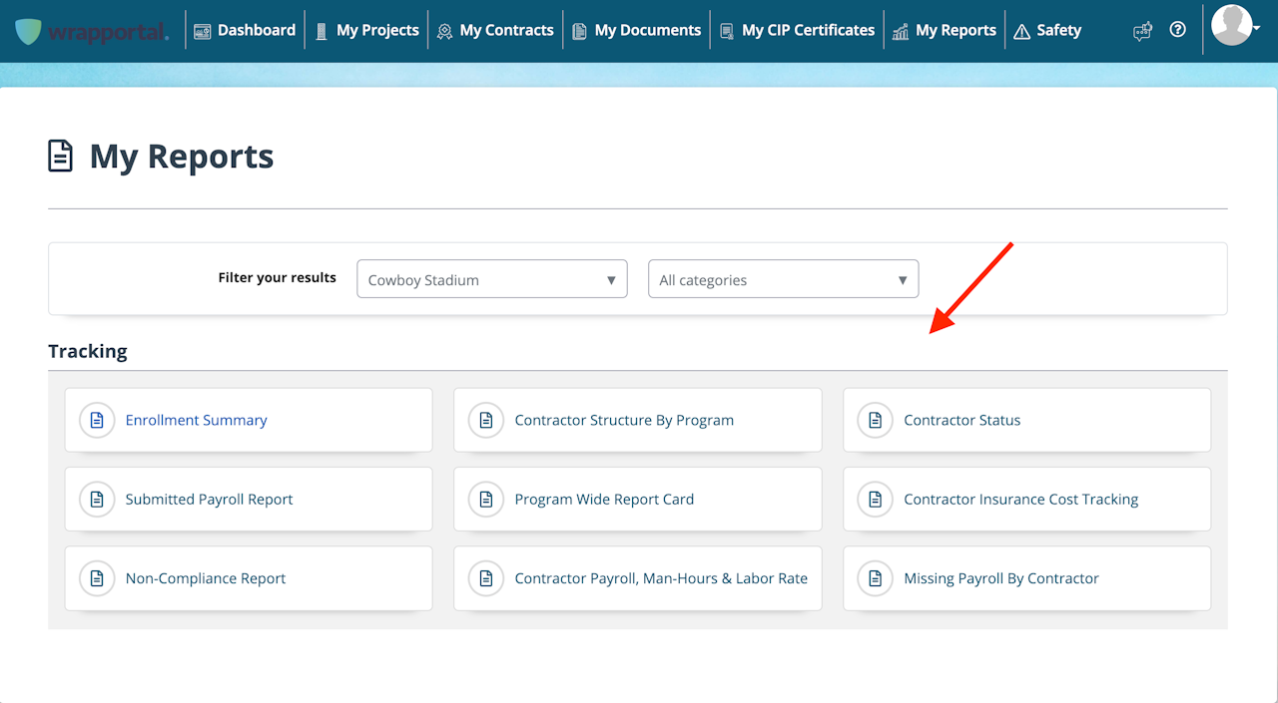Click the Missing Payroll By Contractor icon
Screen dimensions: 1278x703
876,578
